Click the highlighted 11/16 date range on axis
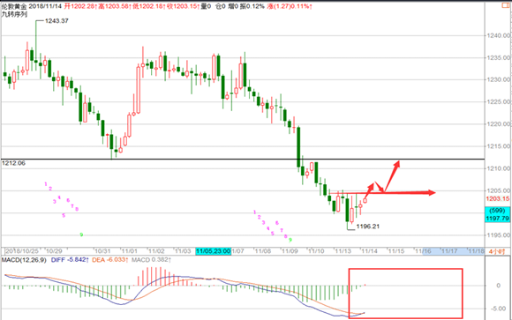 click(x=427, y=251)
